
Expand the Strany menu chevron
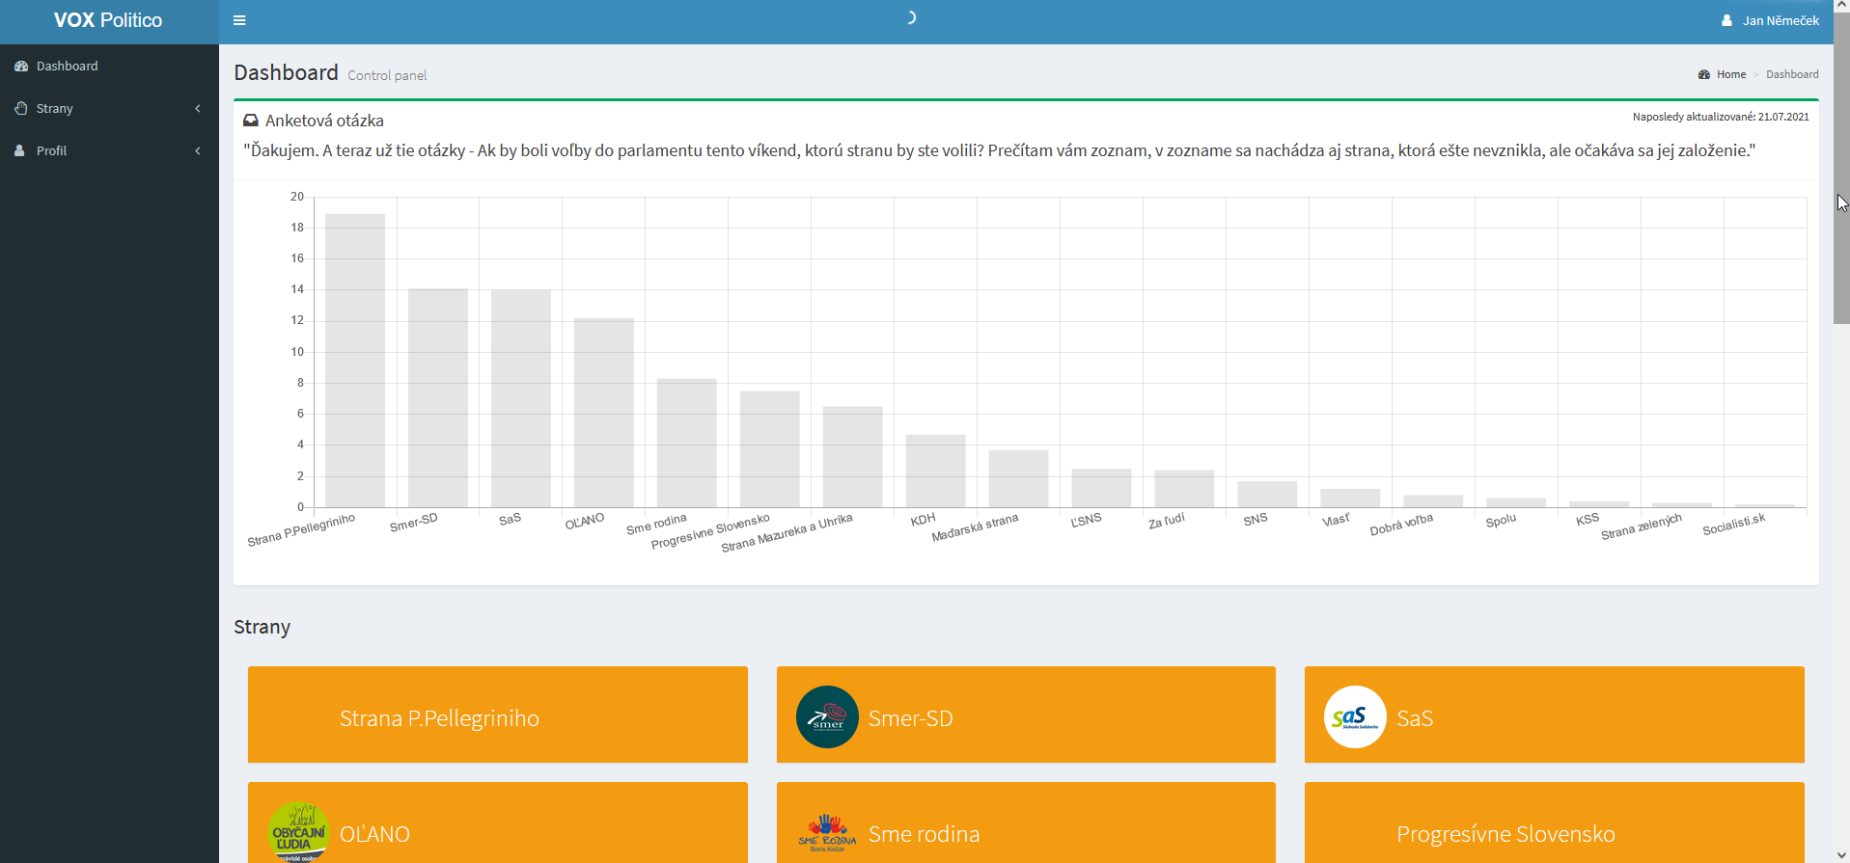pyautogui.click(x=198, y=109)
